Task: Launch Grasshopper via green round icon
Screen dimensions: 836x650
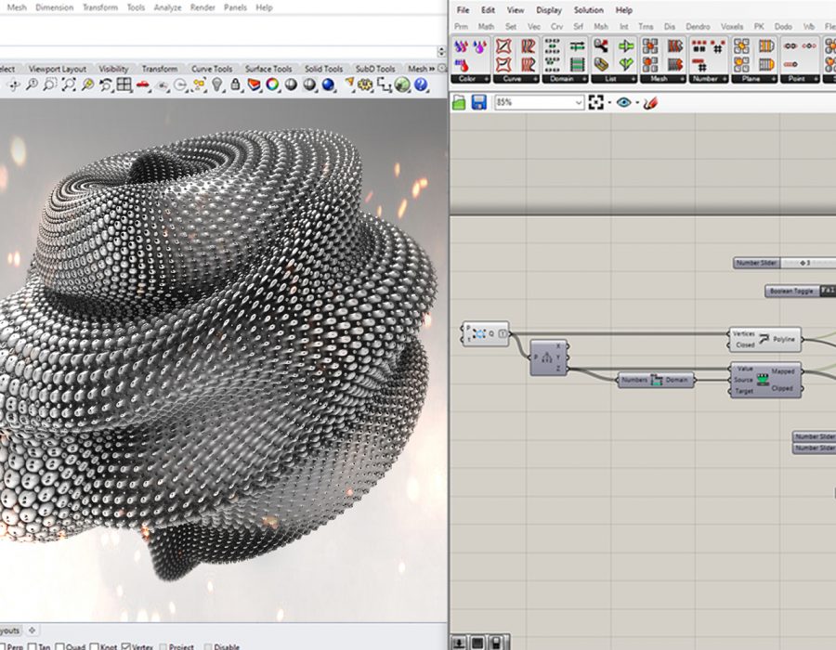Action: 402,84
